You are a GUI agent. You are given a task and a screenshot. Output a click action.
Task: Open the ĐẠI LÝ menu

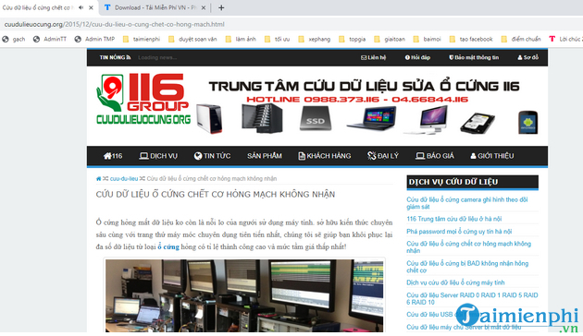click(383, 156)
